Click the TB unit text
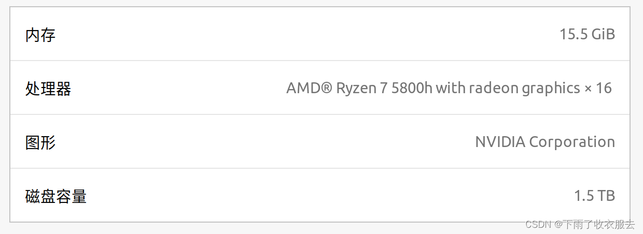This screenshot has width=643, height=234. [x=606, y=196]
